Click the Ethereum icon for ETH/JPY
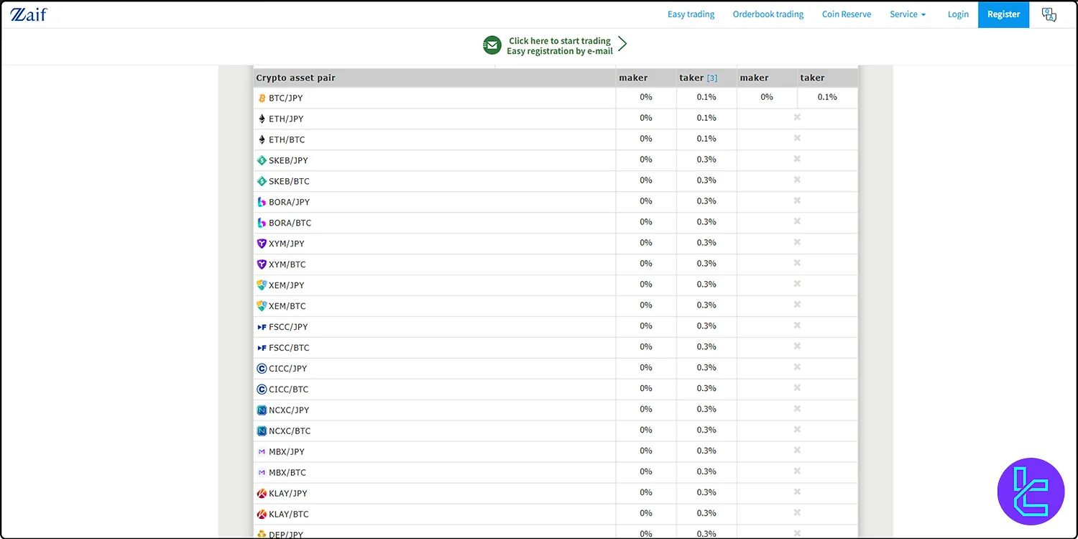 pos(262,119)
